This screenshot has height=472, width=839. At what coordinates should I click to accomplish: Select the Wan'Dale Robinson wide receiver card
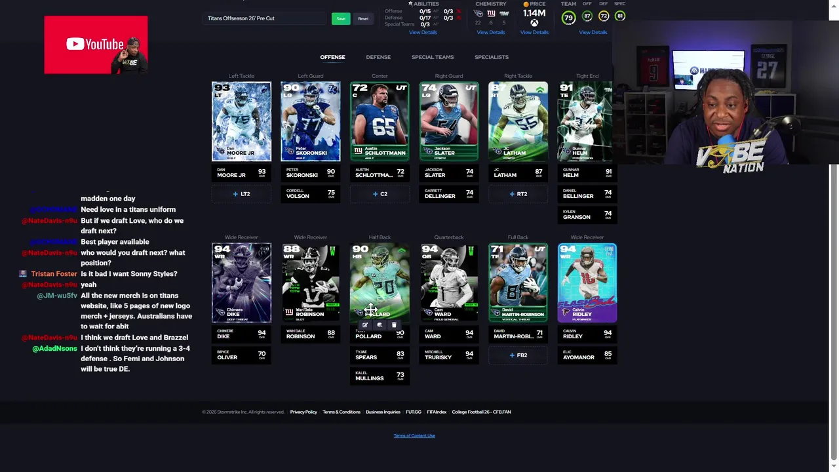(311, 283)
